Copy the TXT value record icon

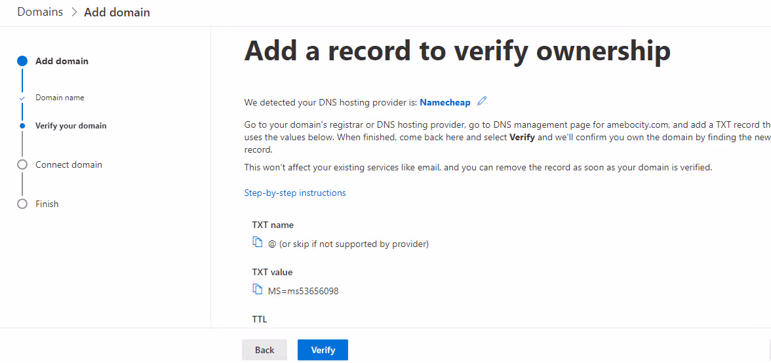pos(258,290)
